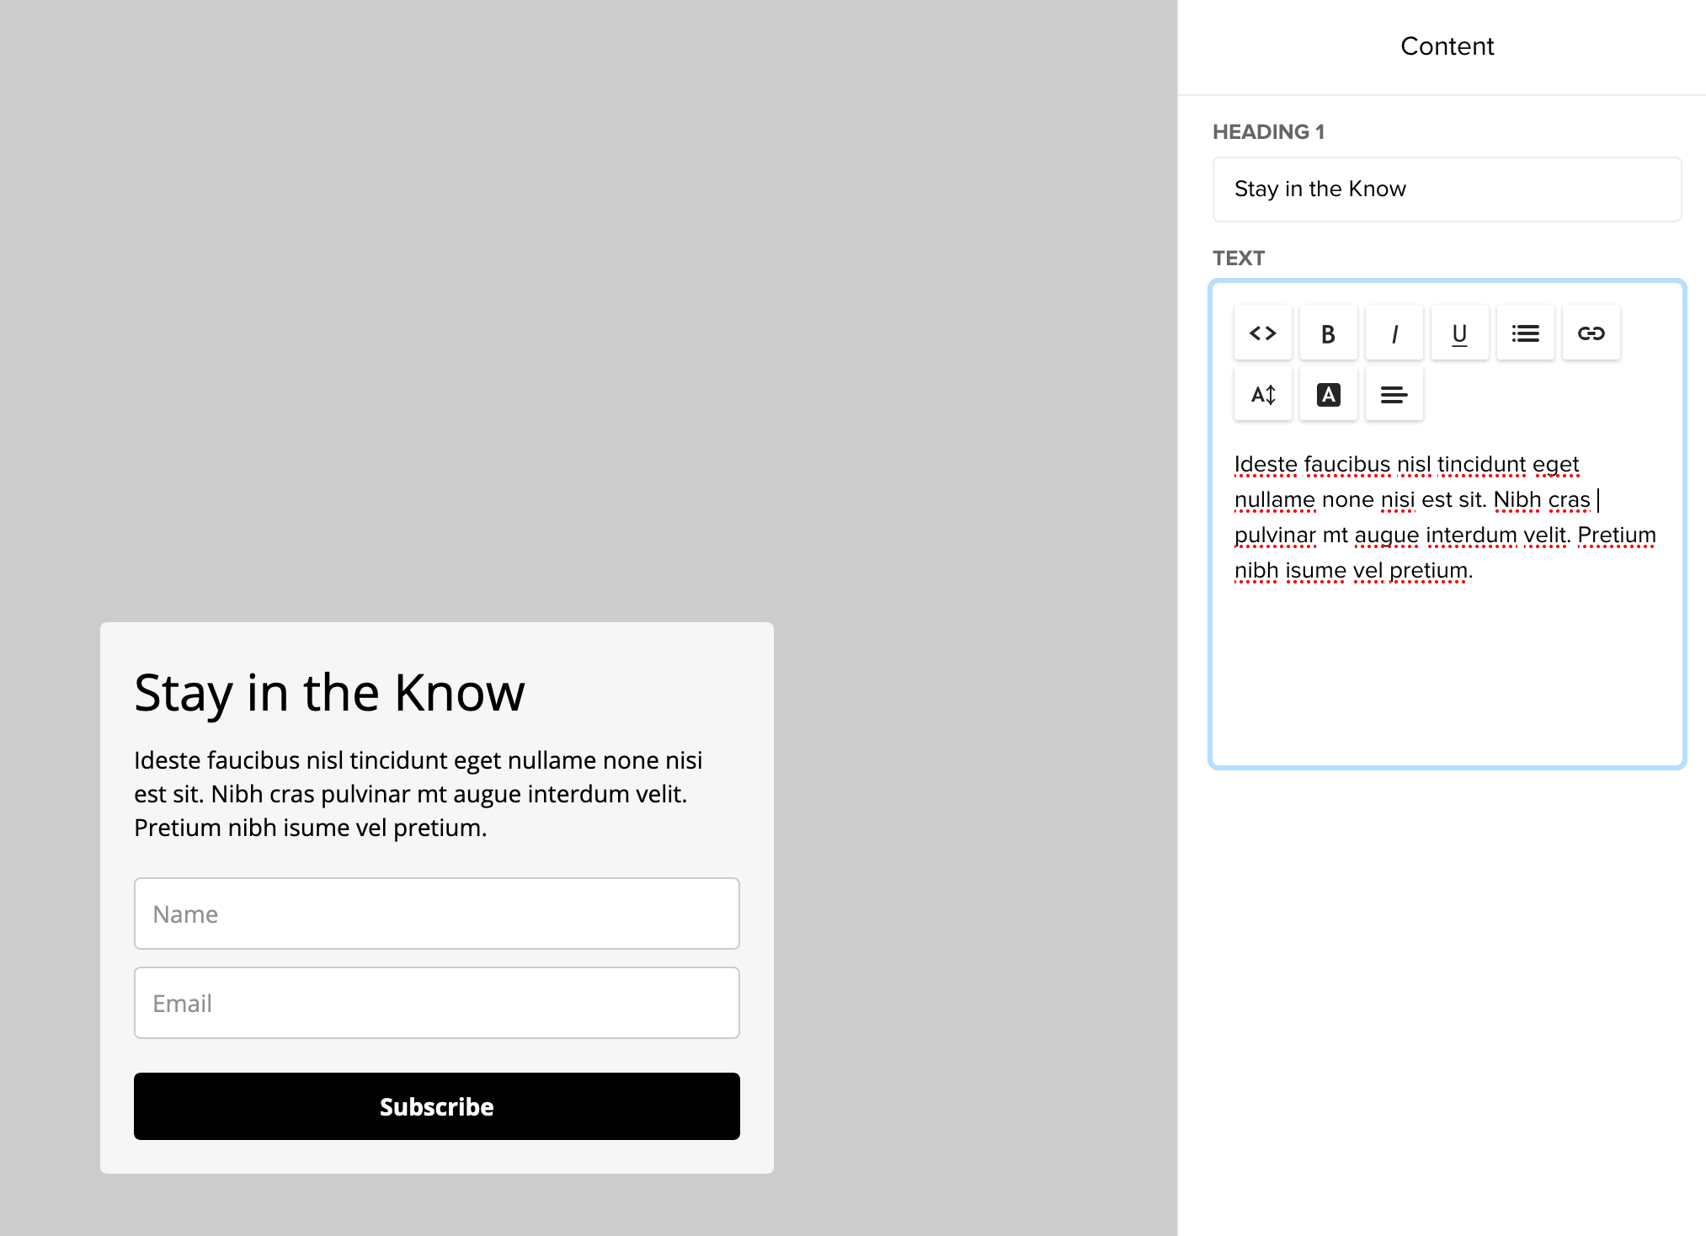Open the HTML code view
The width and height of the screenshot is (1706, 1236).
coord(1262,333)
